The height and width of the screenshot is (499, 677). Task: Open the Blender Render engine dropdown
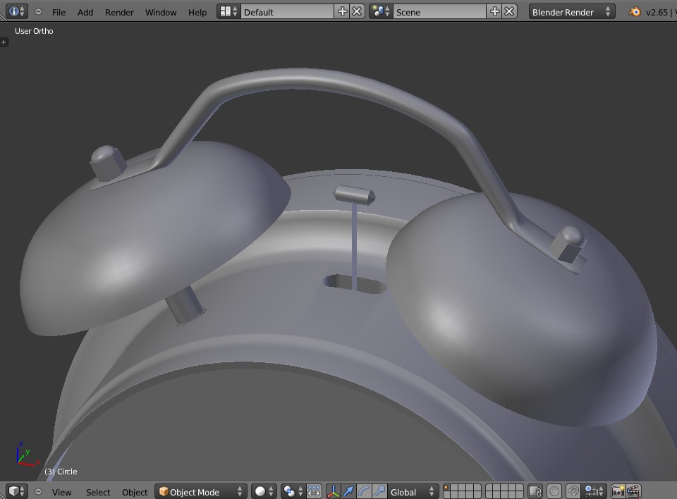571,12
